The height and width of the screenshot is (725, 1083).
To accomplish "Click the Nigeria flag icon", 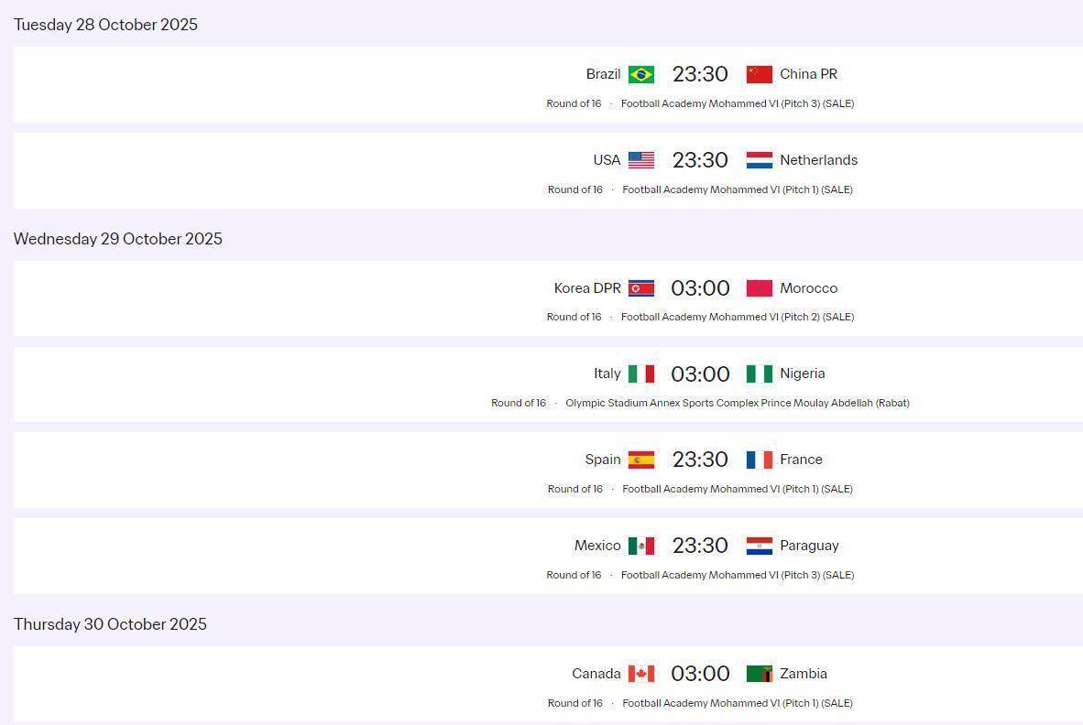I will 759,373.
